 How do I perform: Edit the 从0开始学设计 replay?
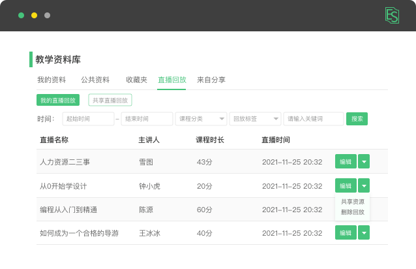tap(346, 185)
